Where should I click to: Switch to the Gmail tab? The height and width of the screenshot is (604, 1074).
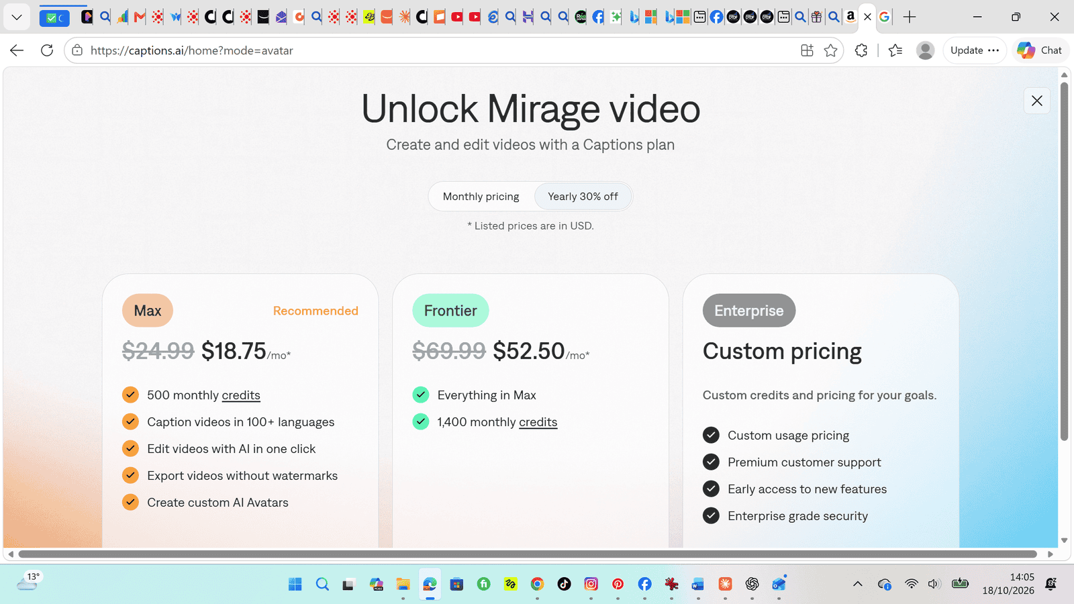pos(140,17)
